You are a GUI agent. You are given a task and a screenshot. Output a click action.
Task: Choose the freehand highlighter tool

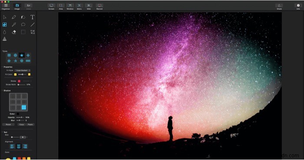[23, 17]
